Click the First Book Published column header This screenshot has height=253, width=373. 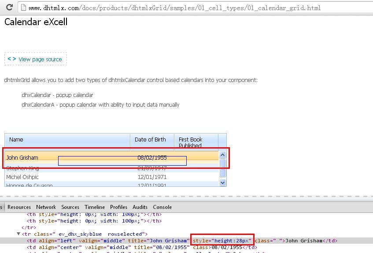[x=196, y=141]
